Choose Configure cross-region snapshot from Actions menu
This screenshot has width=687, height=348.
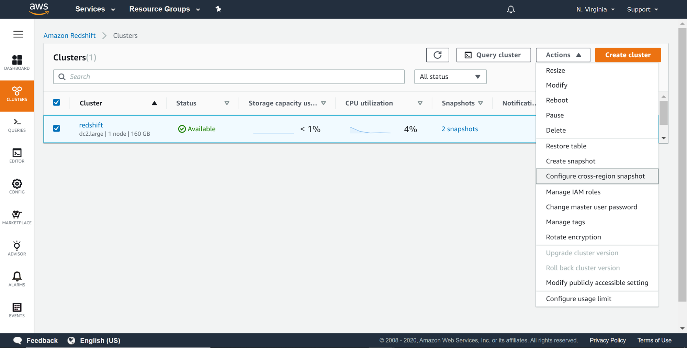click(595, 176)
